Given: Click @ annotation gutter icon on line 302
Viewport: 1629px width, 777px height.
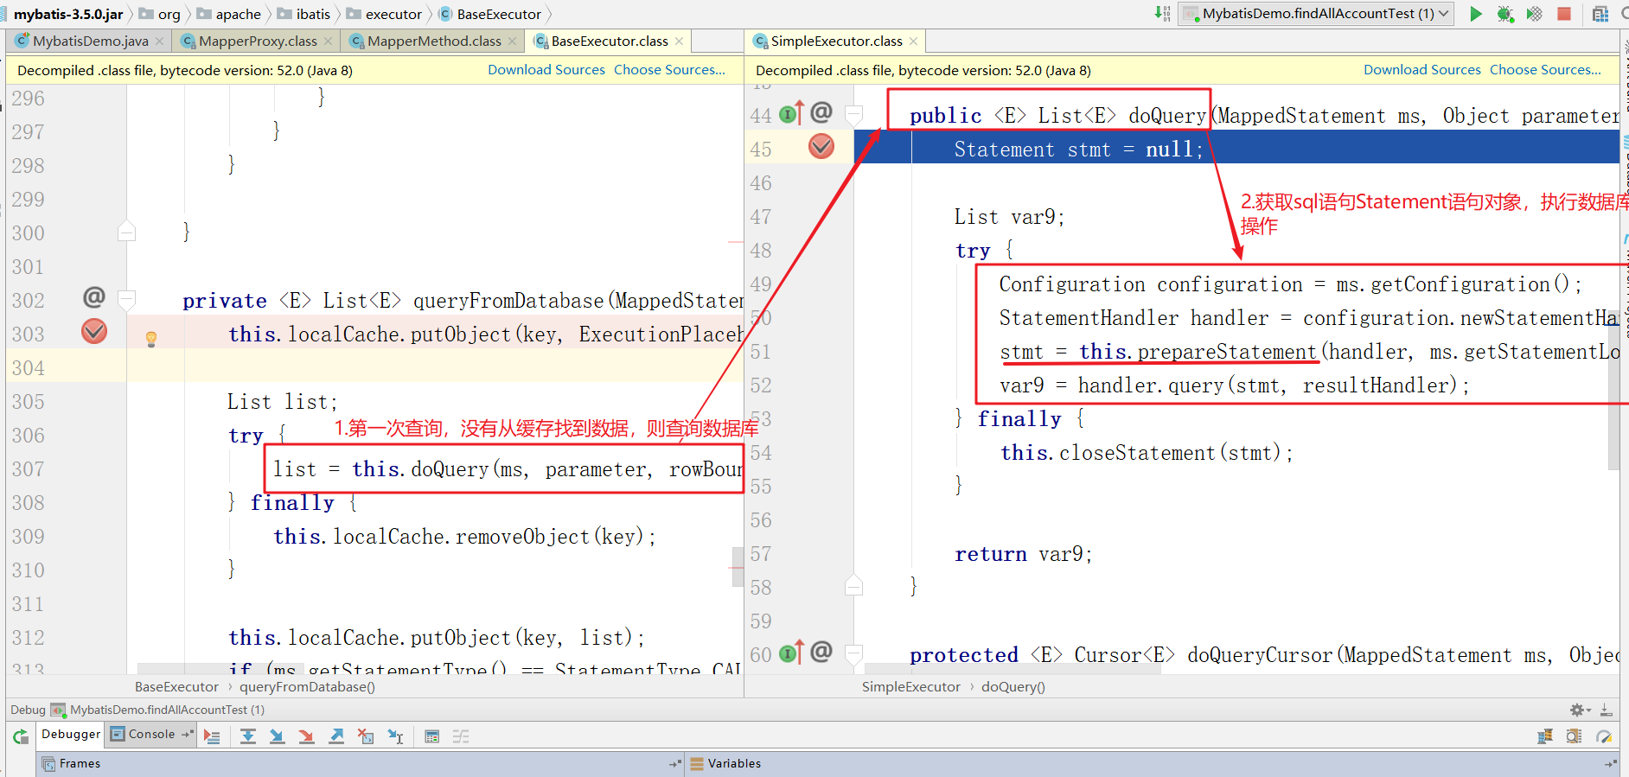Looking at the screenshot, I should pos(93,298).
